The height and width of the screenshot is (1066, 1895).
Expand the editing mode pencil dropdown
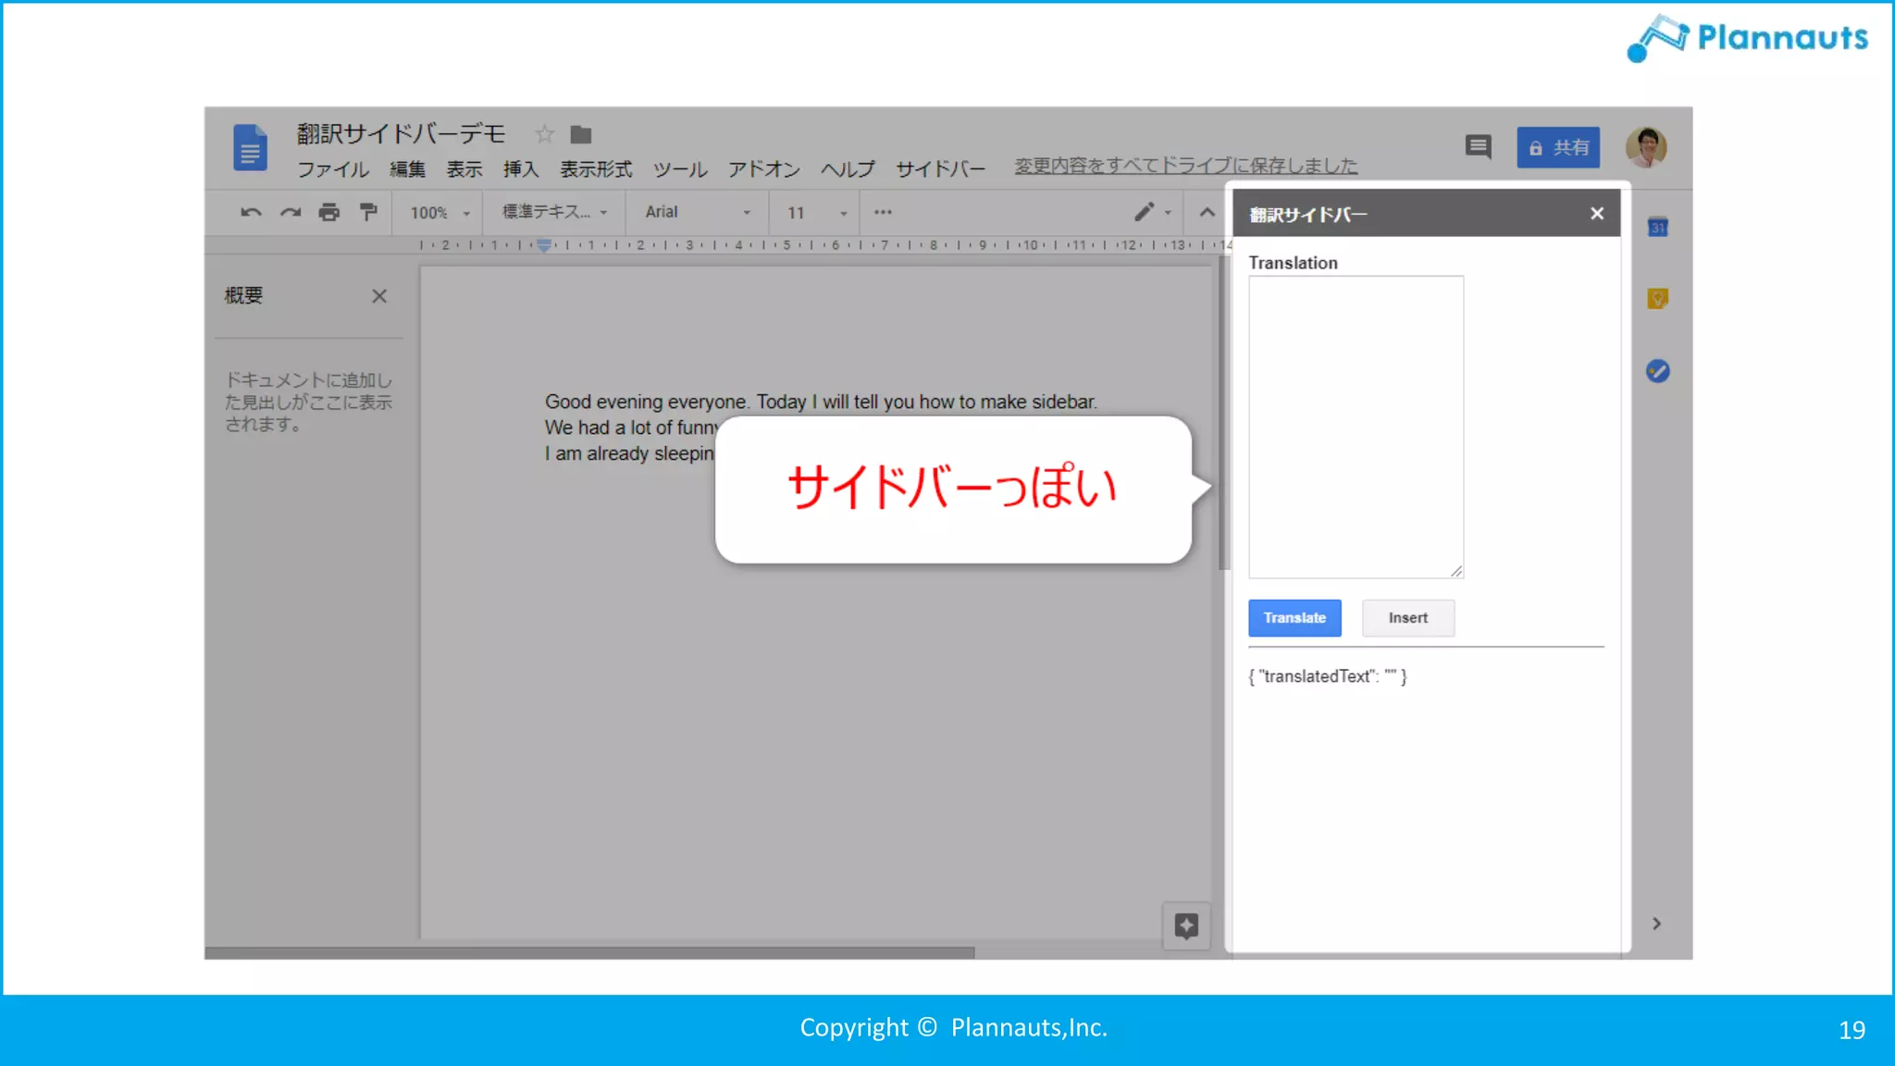pos(1152,212)
